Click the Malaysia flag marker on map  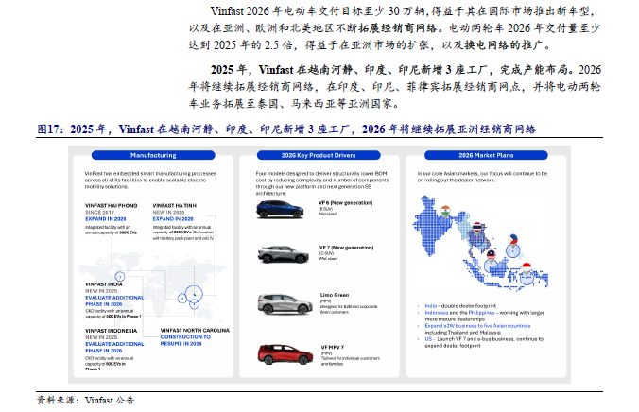(x=492, y=255)
